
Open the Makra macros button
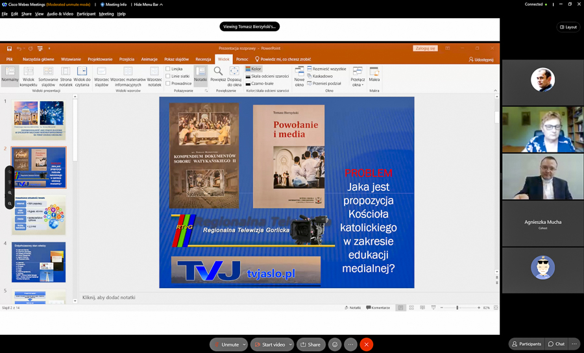pos(374,75)
